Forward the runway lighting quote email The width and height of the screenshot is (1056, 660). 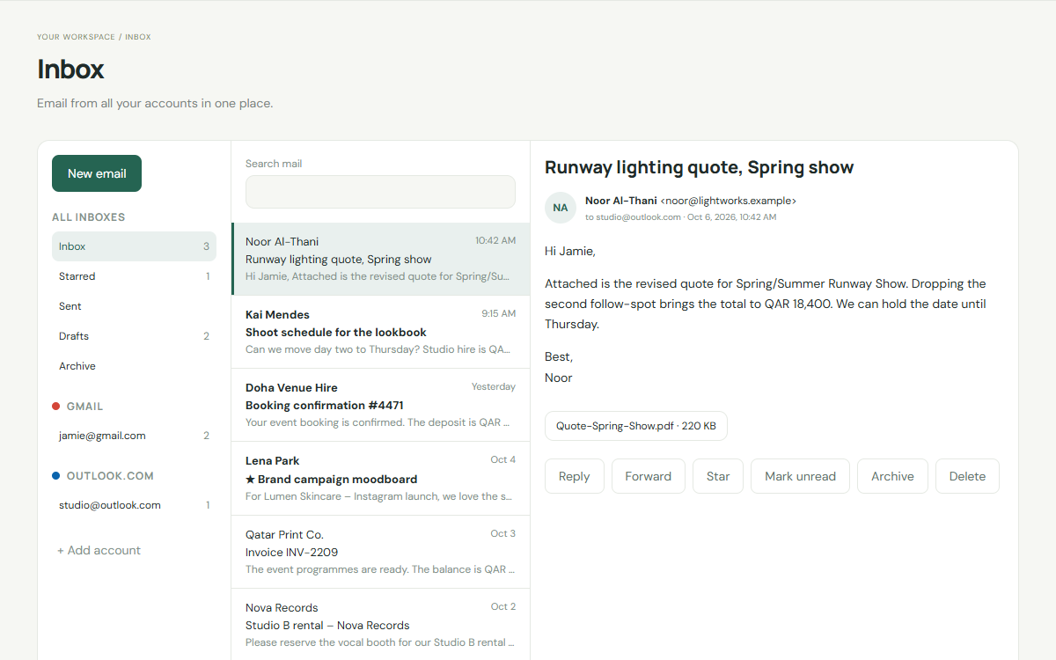tap(649, 476)
